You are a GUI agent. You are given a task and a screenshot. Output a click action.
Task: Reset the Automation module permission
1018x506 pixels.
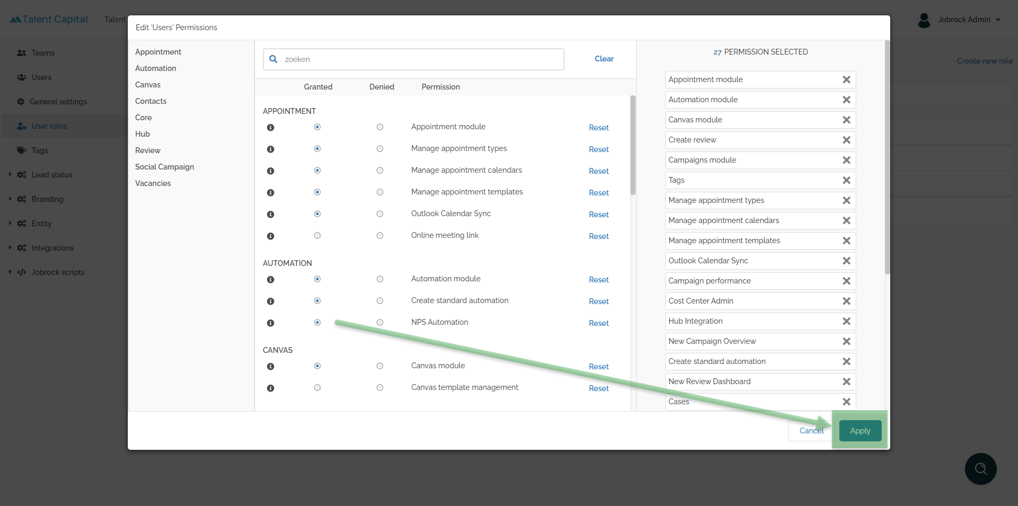coord(599,280)
